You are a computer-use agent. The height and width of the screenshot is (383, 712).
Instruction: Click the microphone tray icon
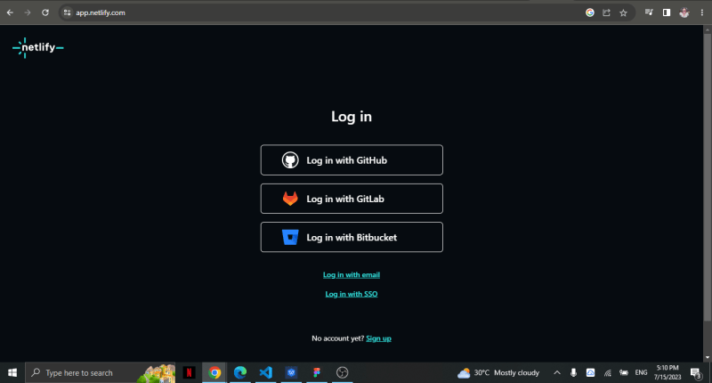[573, 372]
